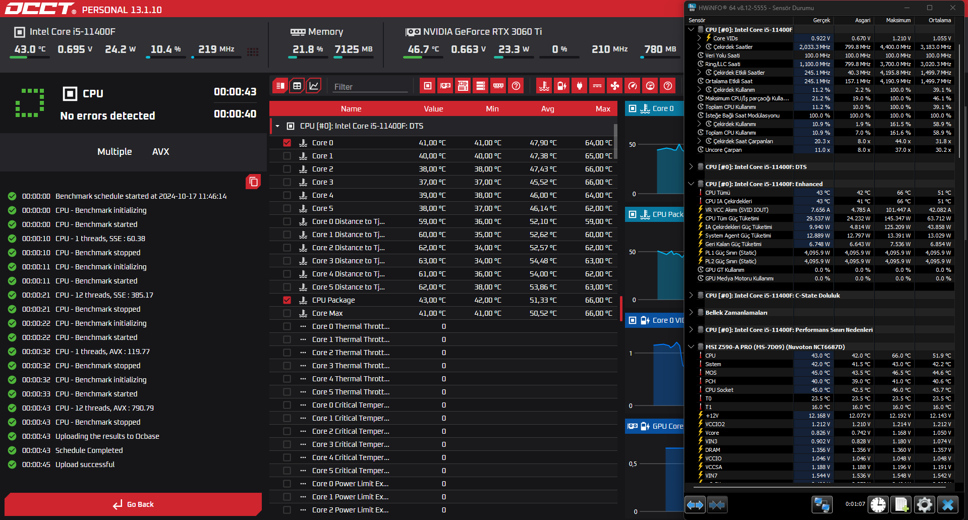Screen dimensions: 968x520
Task: Collapse HWiNFO CPU [#0] Intel Core i5-11400F section
Action: pos(691,30)
